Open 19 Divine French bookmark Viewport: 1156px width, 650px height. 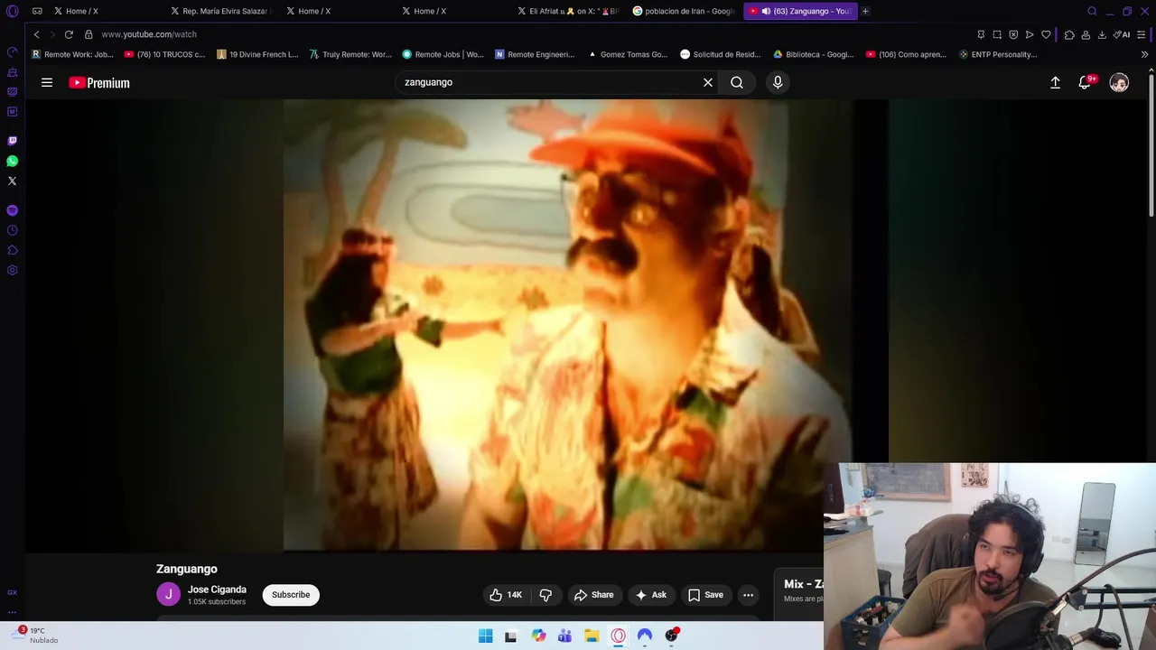point(257,54)
